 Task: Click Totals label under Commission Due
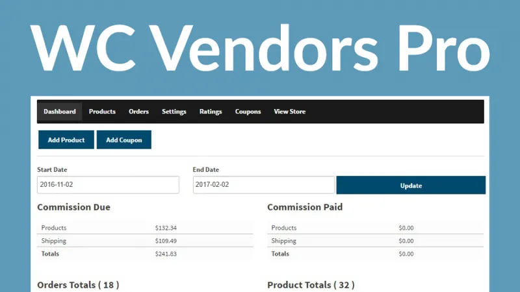pyautogui.click(x=50, y=254)
